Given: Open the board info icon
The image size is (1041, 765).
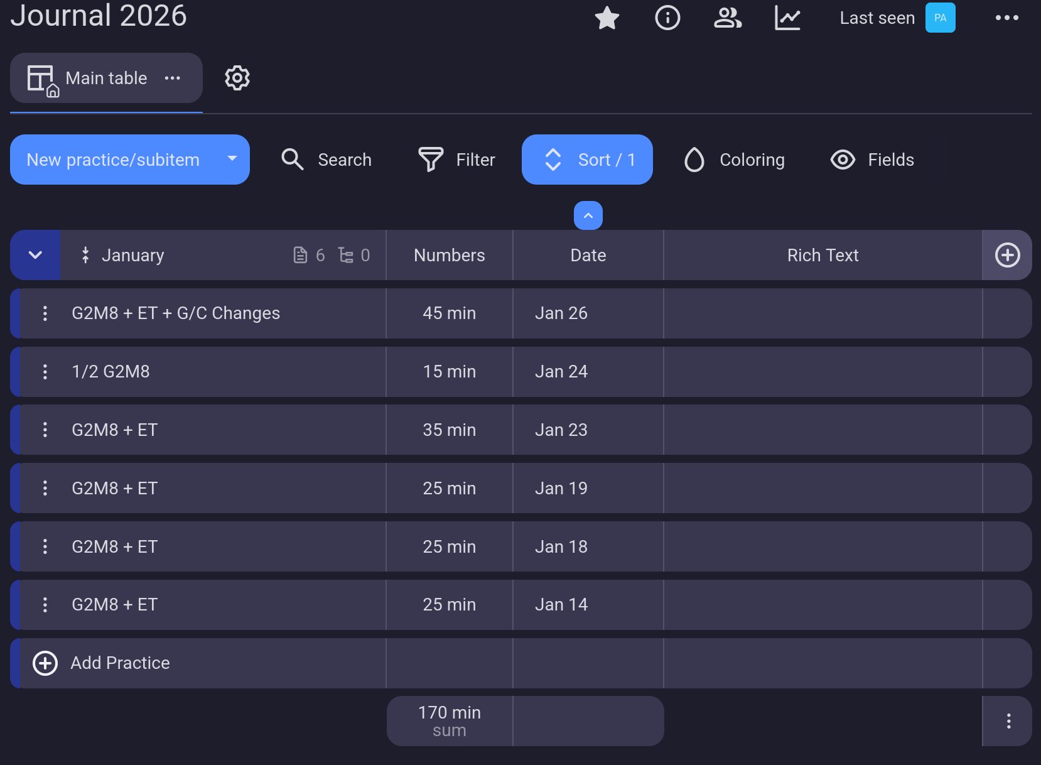Looking at the screenshot, I should [x=667, y=18].
